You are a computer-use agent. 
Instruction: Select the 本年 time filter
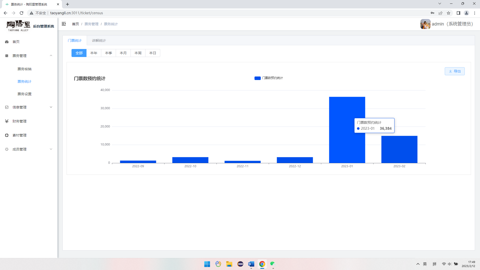tap(94, 53)
